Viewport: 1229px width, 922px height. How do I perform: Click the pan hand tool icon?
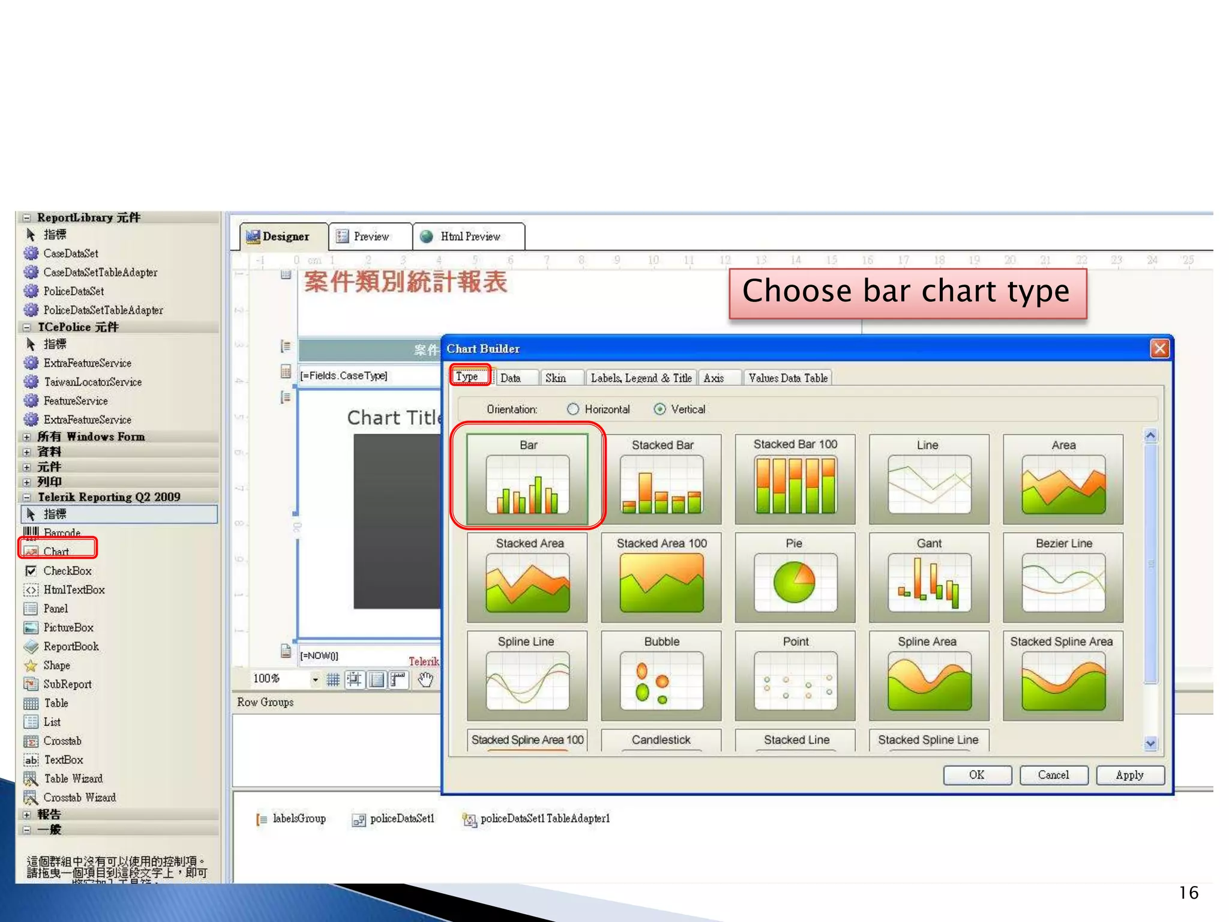pos(425,679)
